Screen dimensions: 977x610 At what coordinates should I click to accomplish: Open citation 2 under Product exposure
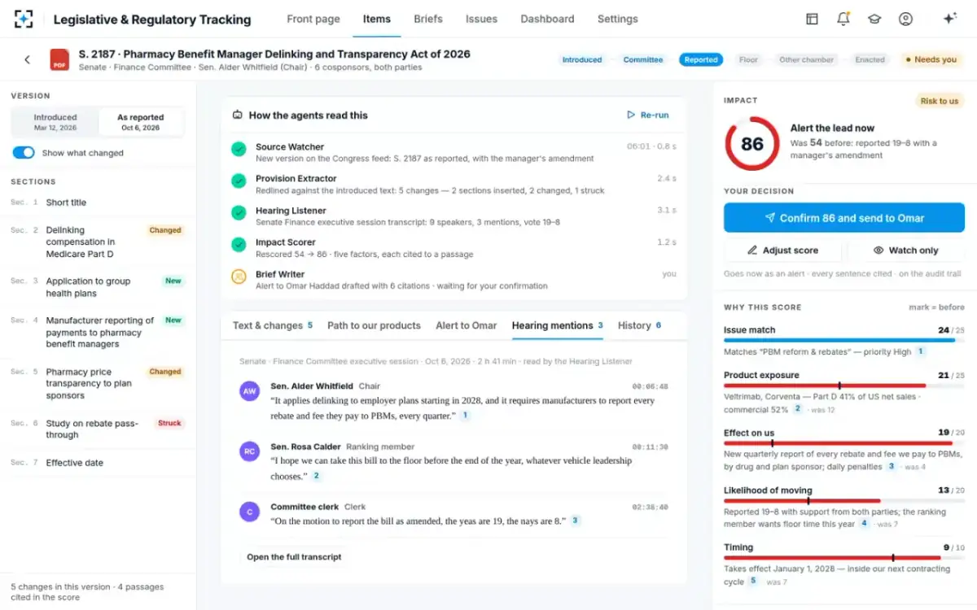pyautogui.click(x=798, y=409)
